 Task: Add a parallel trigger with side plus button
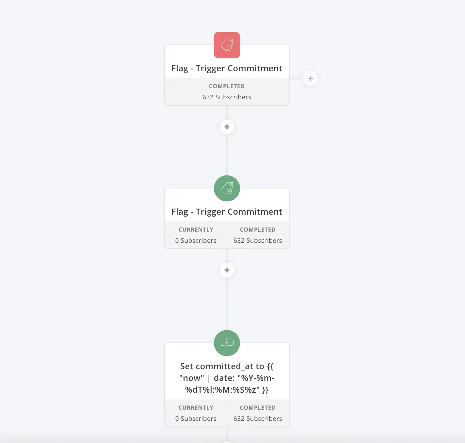310,78
